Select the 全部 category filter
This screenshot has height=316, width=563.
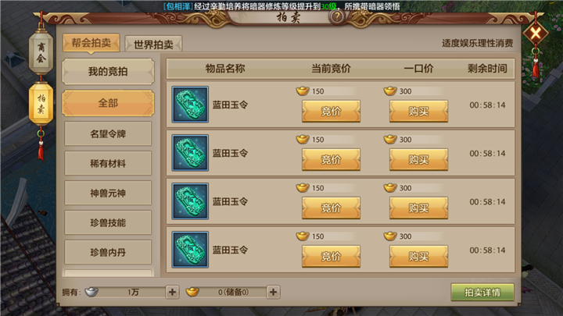[108, 103]
